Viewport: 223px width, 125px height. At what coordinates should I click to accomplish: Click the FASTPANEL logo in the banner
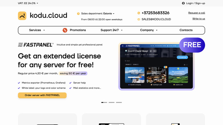coord(36,45)
